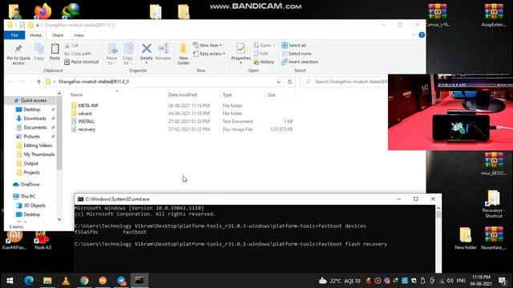Click Paste shortcut command
513x288 pixels.
coord(82,62)
